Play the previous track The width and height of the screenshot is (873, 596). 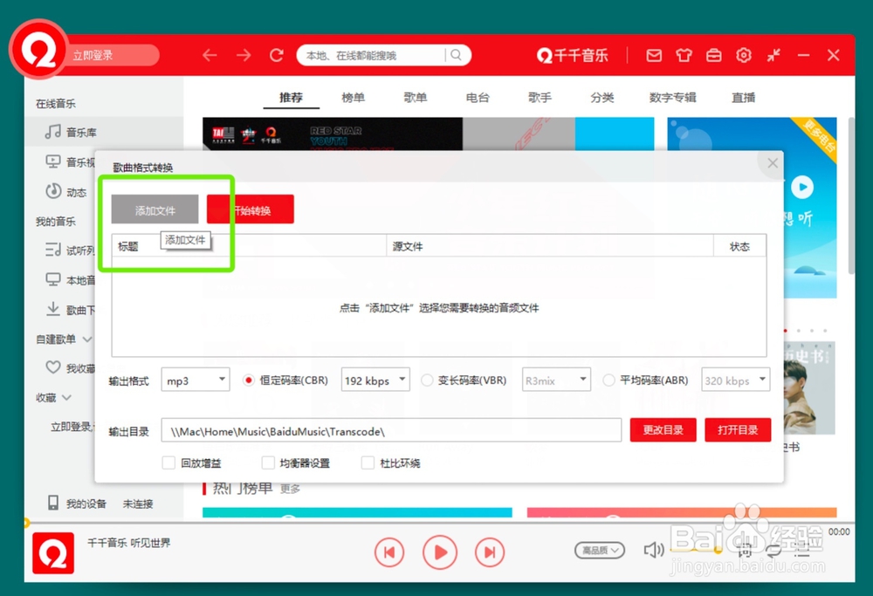pyautogui.click(x=389, y=552)
